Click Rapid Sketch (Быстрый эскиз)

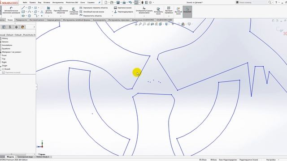click(x=178, y=11)
